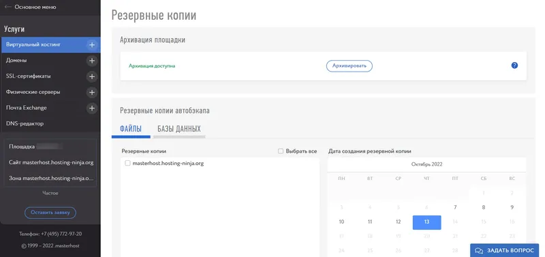Select October 9 in calendar

[512, 208]
